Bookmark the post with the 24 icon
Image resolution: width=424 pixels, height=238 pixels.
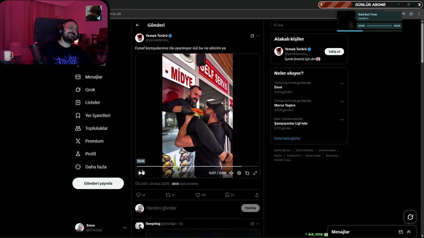[x=230, y=195]
